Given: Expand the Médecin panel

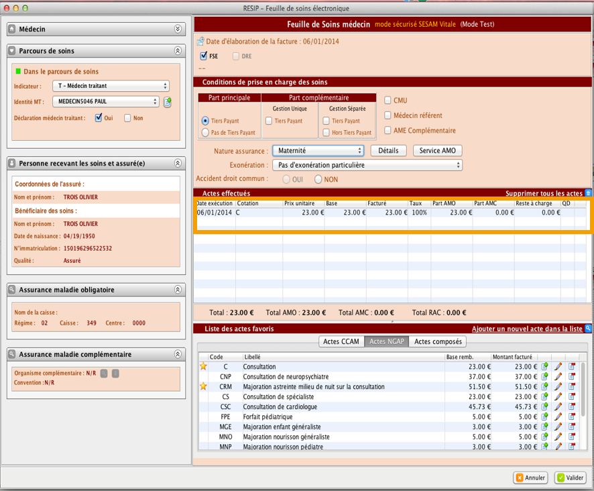Looking at the screenshot, I should (x=178, y=30).
